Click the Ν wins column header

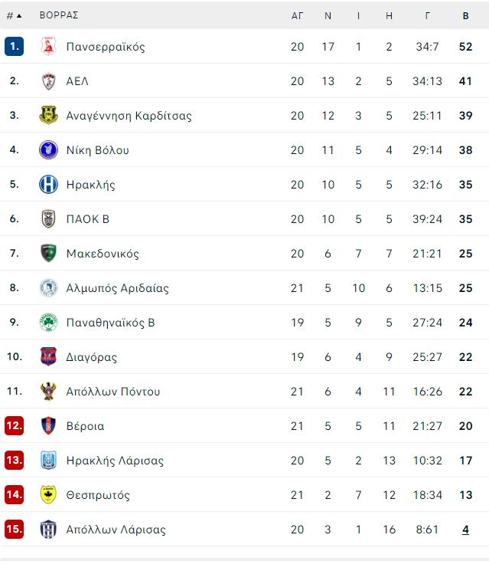click(328, 16)
